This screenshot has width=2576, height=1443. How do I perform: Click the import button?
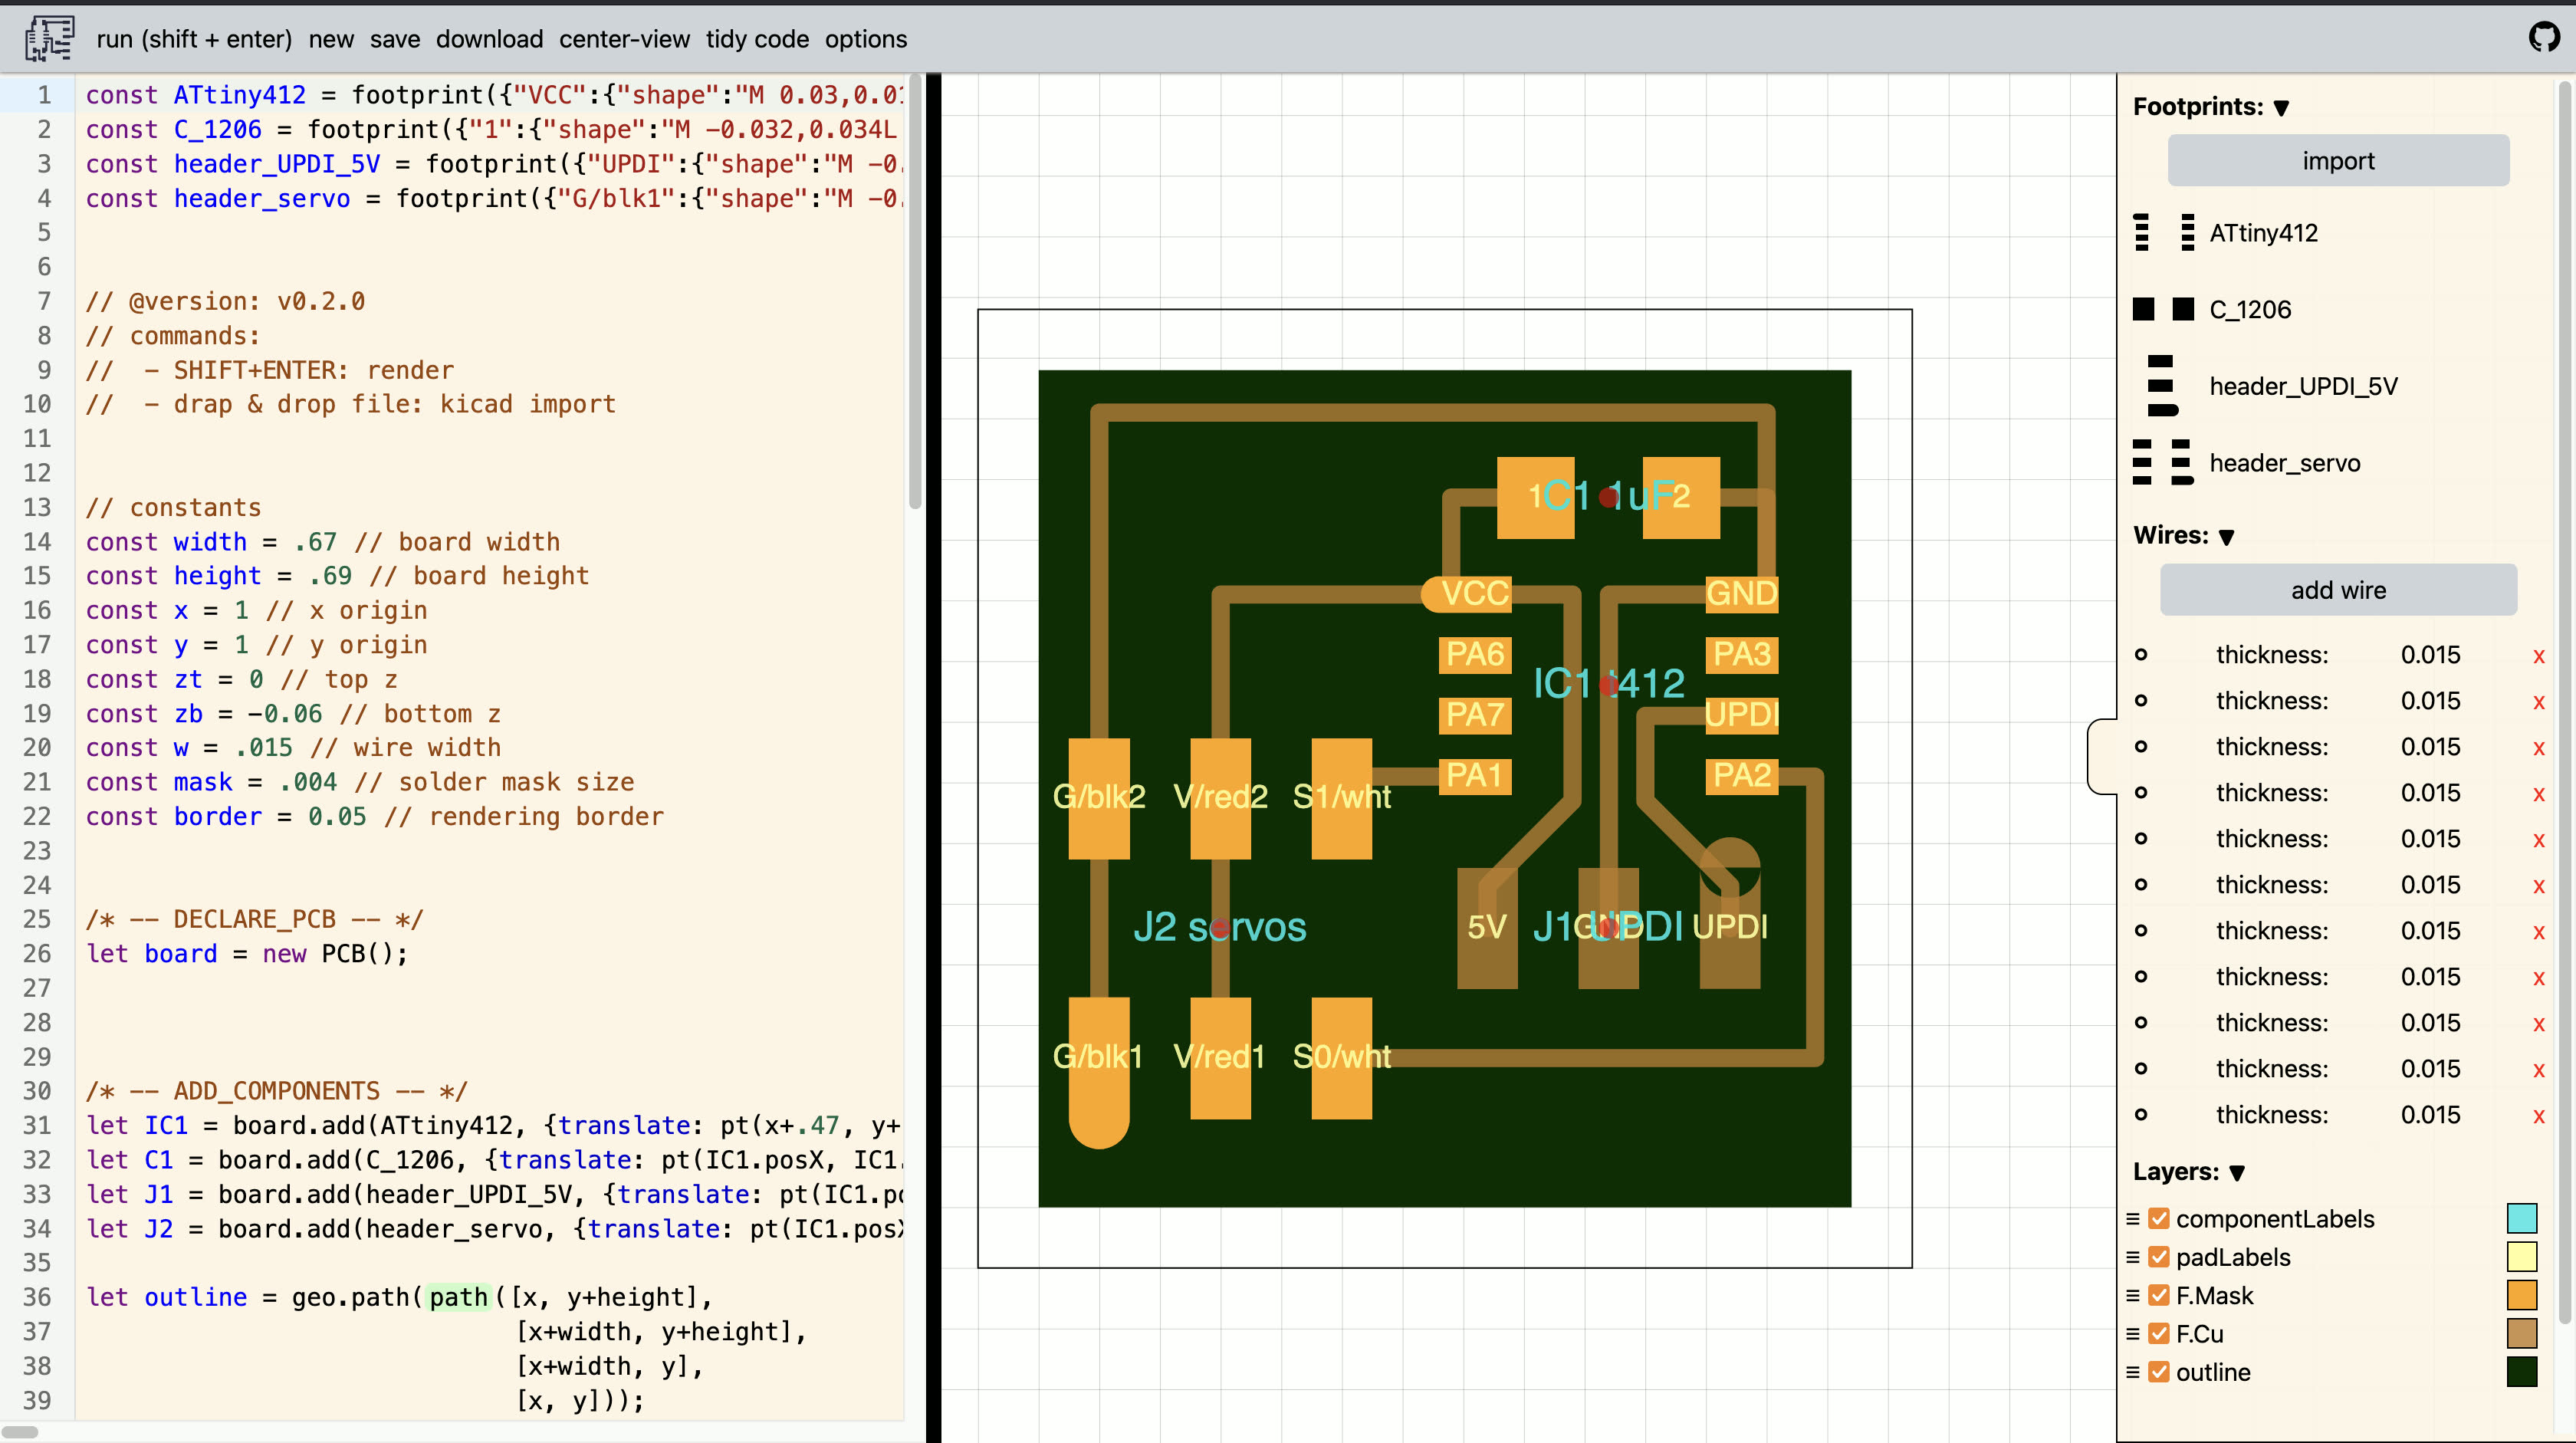[x=2338, y=160]
